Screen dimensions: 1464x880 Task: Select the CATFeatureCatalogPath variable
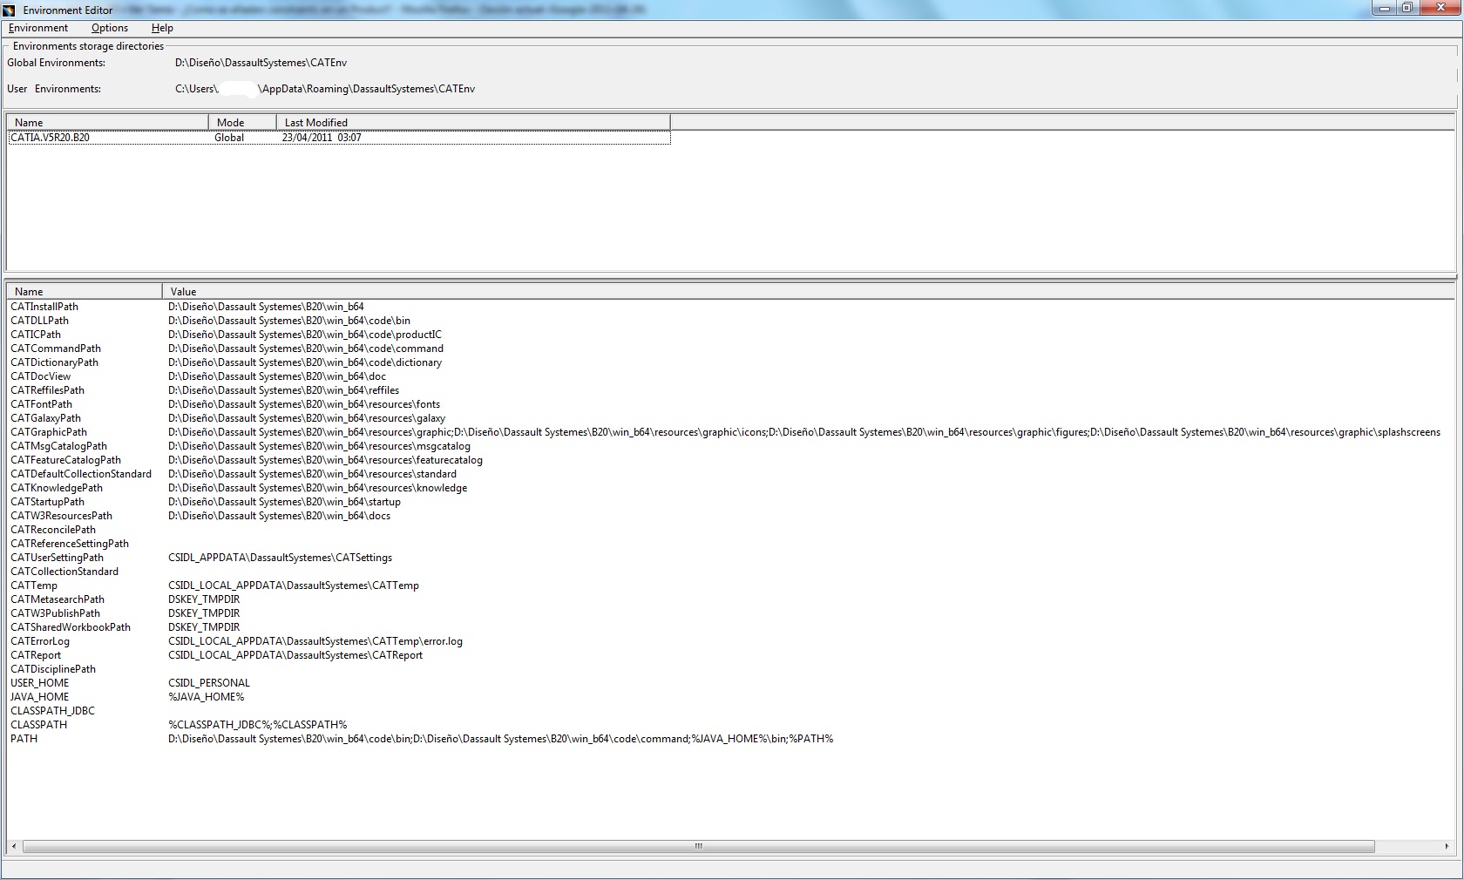point(65,460)
